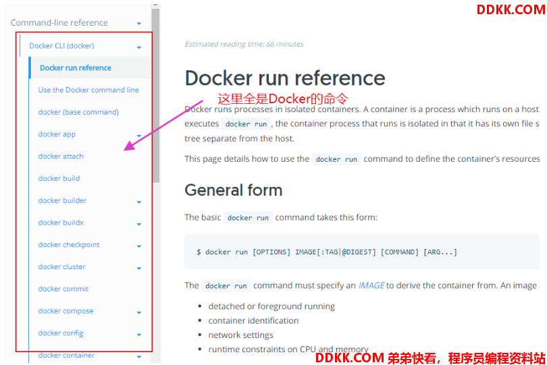Click 'detached or foreground running' bullet
Image resolution: width=547 pixels, height=365 pixels.
271,306
